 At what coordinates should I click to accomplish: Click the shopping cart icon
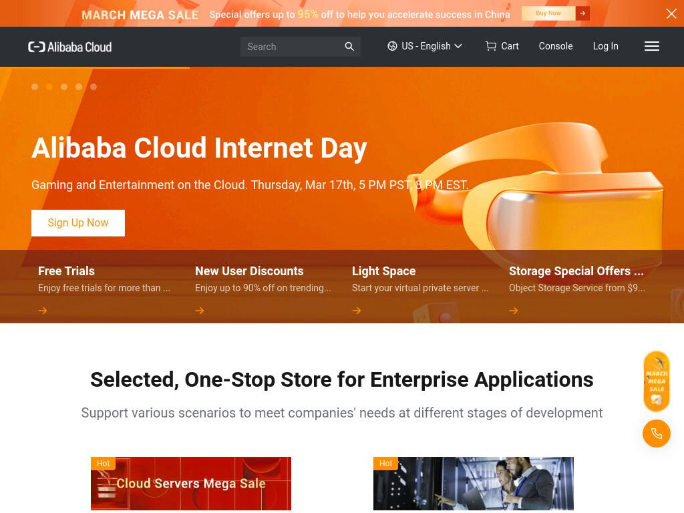pyautogui.click(x=491, y=46)
